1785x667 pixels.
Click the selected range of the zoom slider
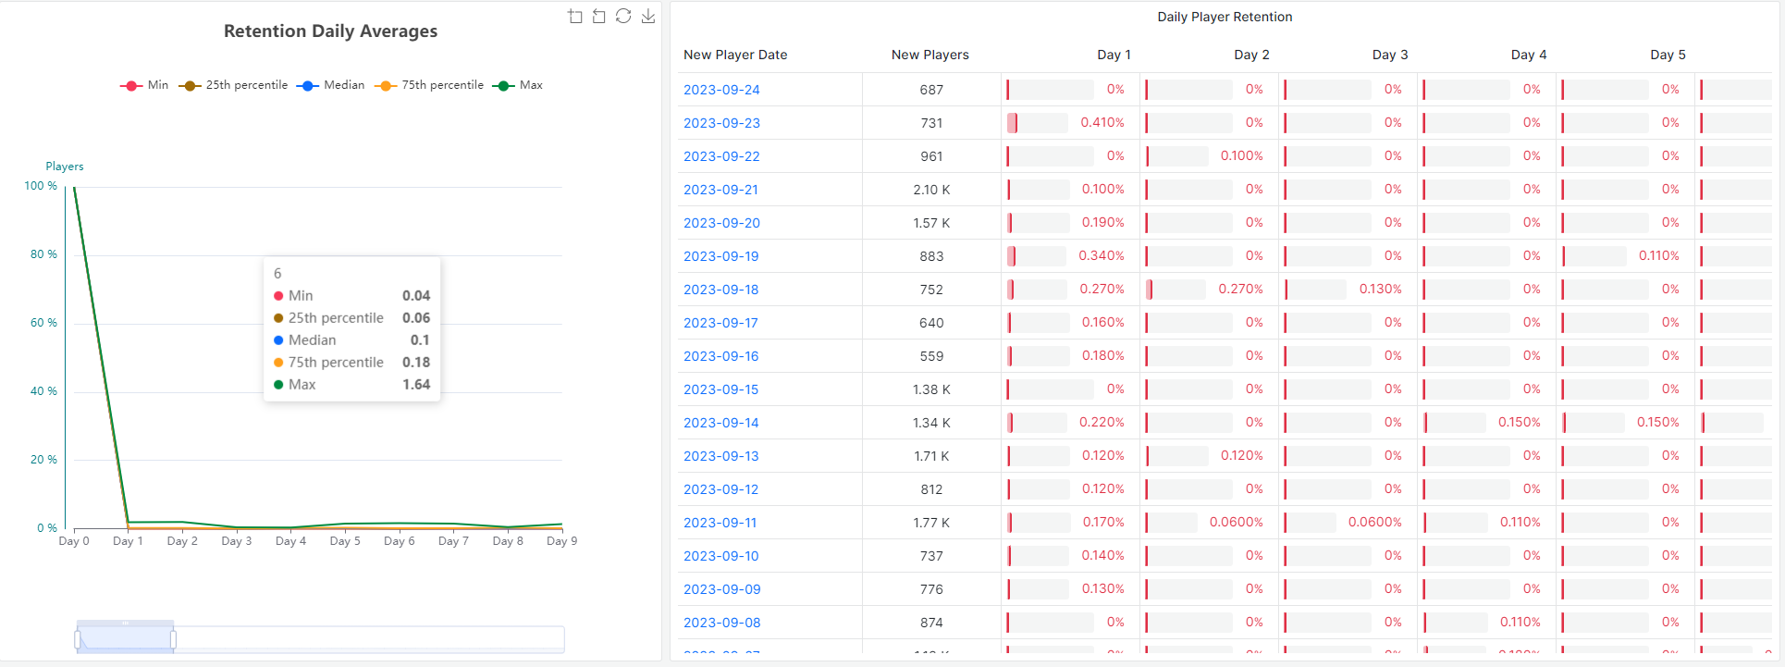[125, 639]
